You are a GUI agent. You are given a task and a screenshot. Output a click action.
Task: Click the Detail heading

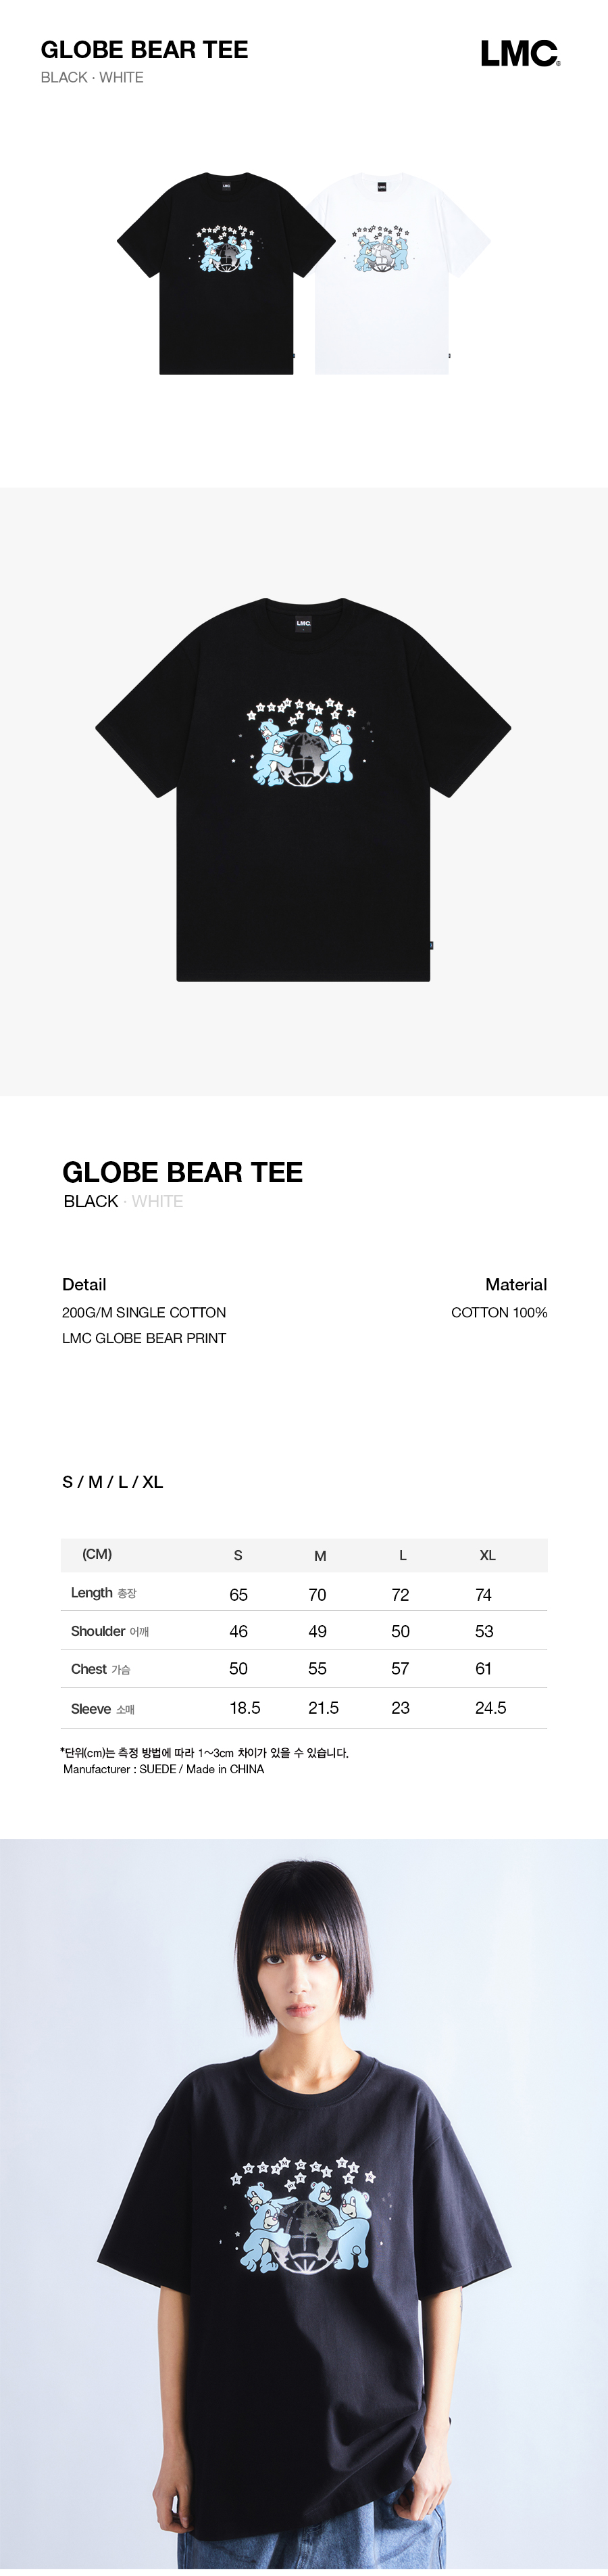point(84,1284)
